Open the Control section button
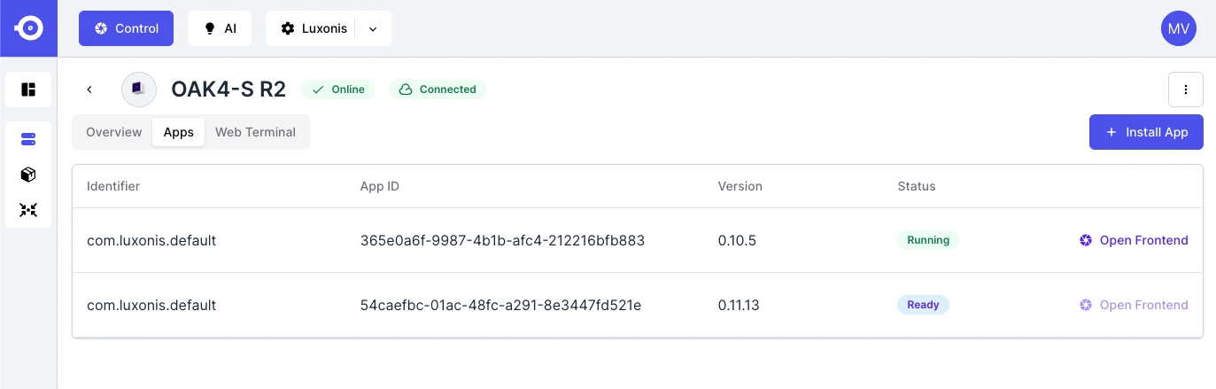The width and height of the screenshot is (1216, 389). pos(126,28)
